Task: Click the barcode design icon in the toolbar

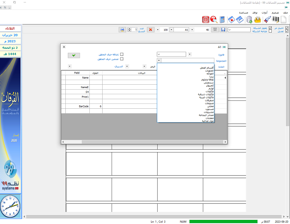Action: [276, 19]
